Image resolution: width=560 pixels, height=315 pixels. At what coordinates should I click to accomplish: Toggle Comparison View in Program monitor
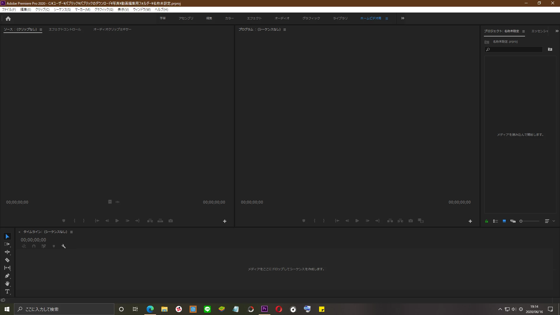421,221
